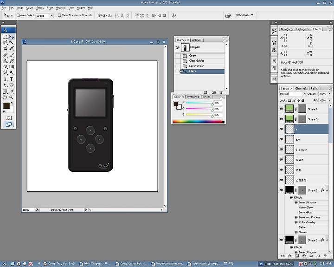Screen dimensions: 334x267
Task: Open the Opacity slider arrow
Action: tap(329, 94)
